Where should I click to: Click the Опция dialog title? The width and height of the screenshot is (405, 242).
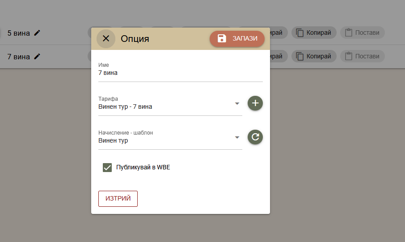point(135,39)
